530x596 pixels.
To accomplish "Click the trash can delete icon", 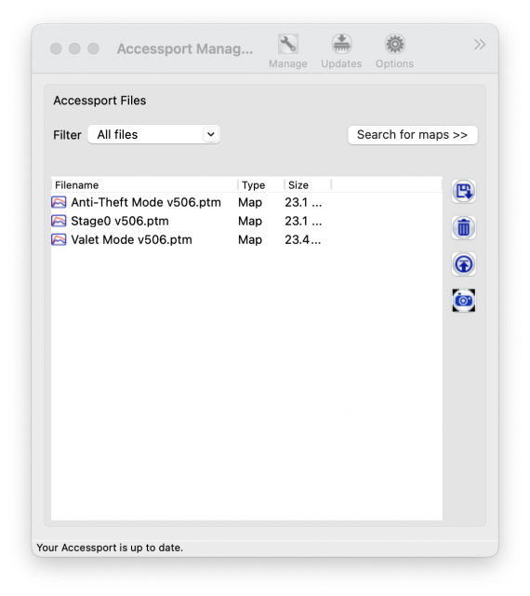I will point(464,227).
